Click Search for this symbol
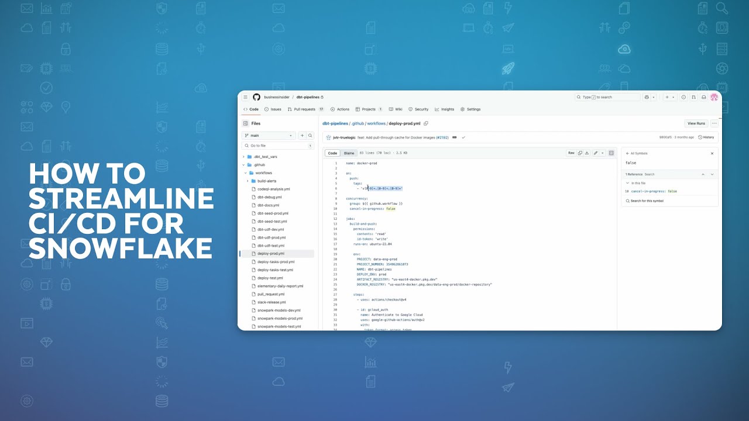 click(x=645, y=201)
